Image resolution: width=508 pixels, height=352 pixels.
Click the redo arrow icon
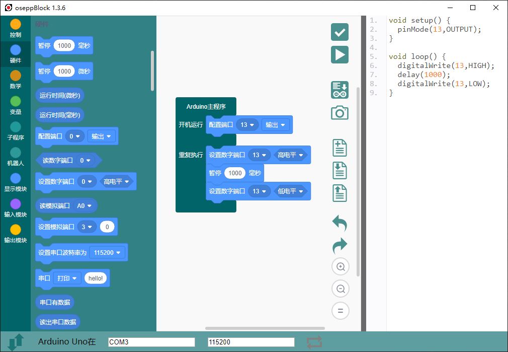(340, 245)
